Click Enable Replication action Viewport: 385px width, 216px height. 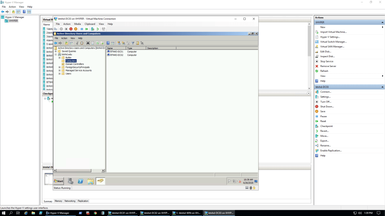(x=331, y=151)
